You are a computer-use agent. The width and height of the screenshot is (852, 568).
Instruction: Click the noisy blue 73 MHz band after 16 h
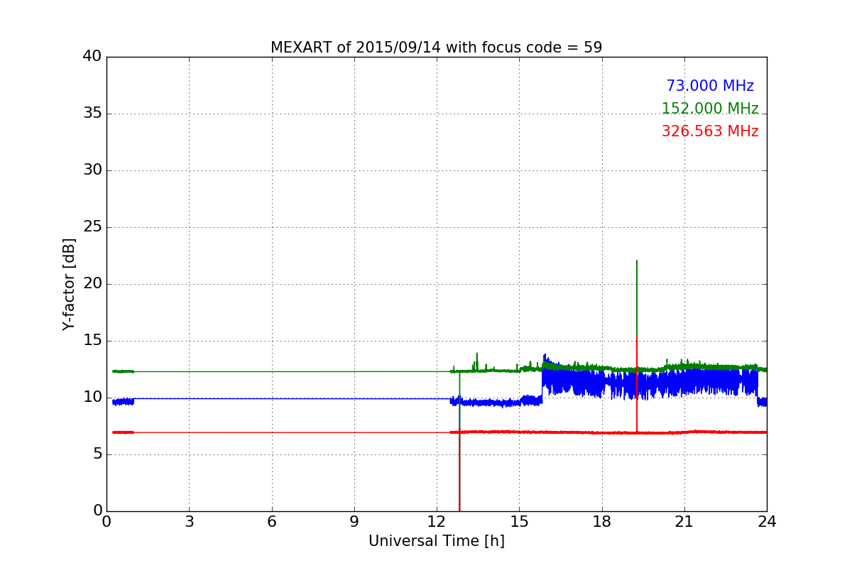pos(650,381)
